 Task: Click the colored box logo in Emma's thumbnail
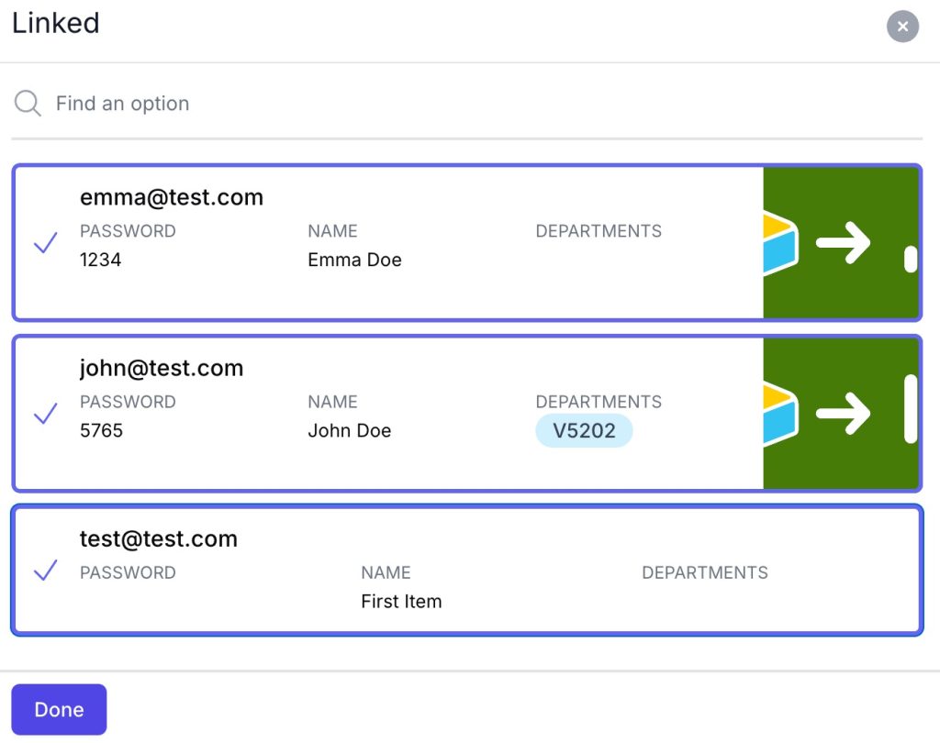(x=779, y=244)
